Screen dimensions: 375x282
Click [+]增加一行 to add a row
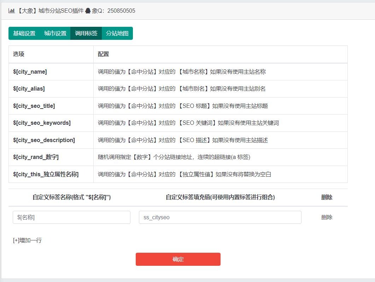pyautogui.click(x=27, y=240)
